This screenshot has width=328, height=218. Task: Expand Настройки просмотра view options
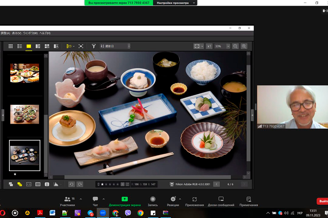click(175, 3)
